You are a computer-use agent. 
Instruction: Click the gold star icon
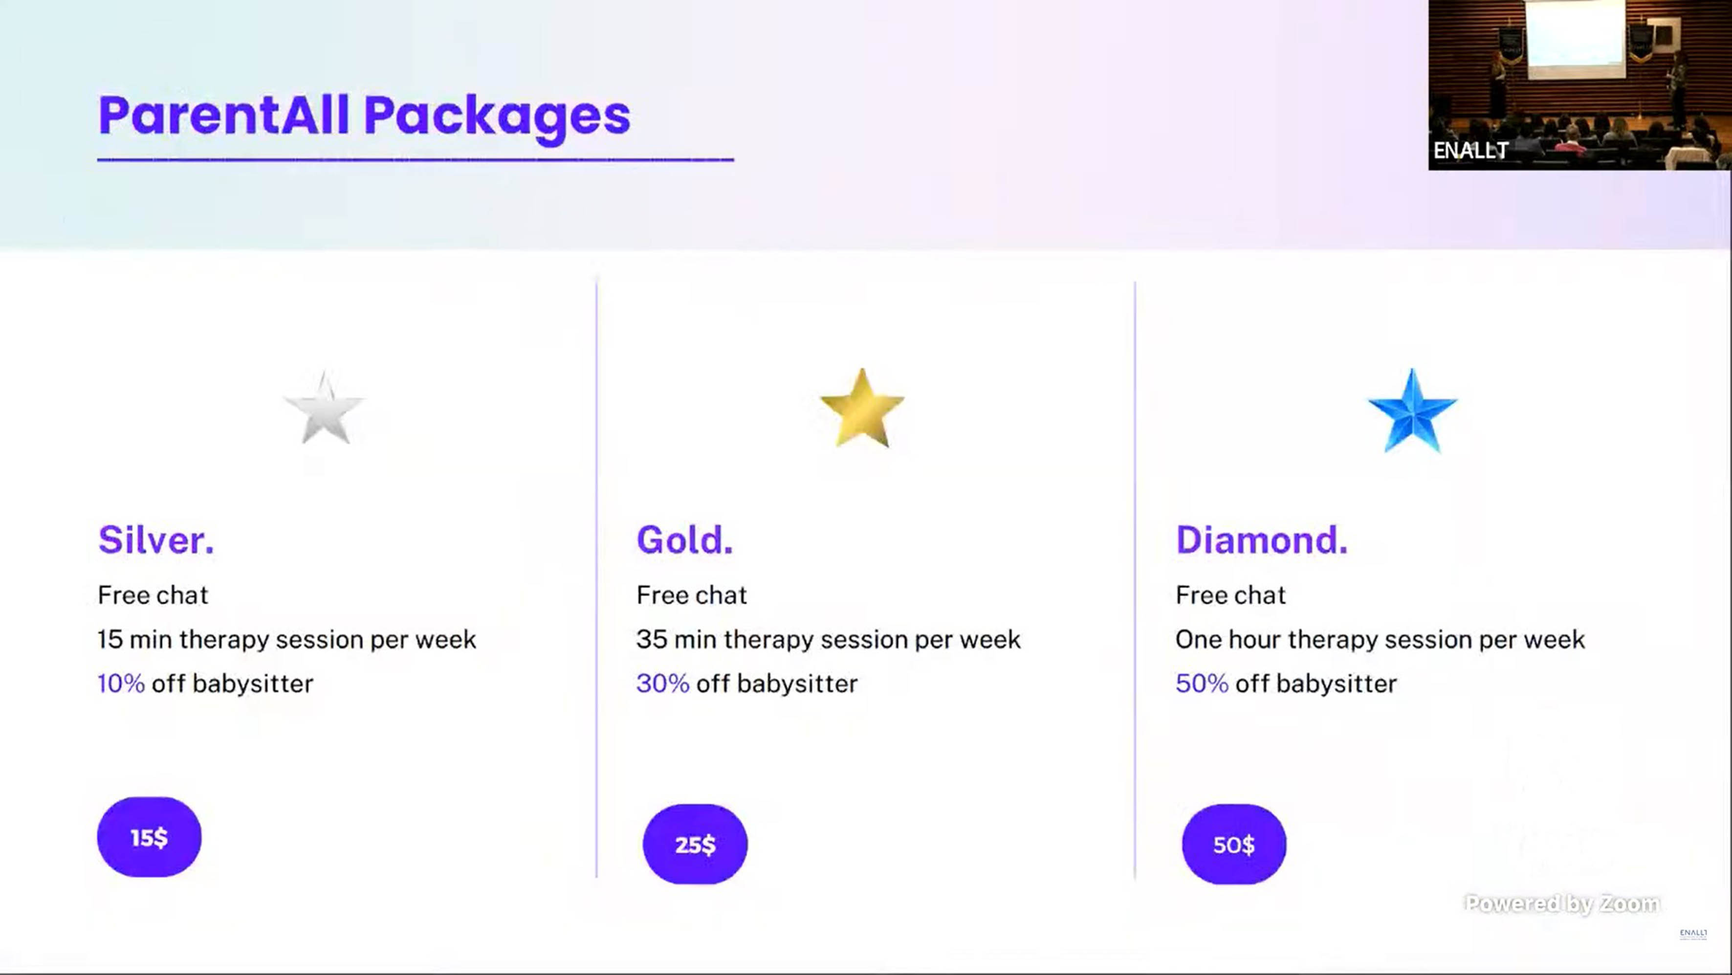[862, 407]
